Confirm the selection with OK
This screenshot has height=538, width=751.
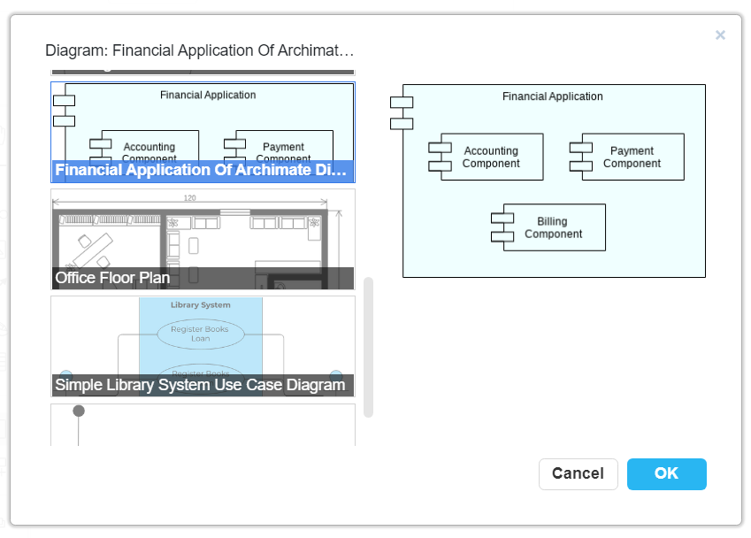(x=666, y=473)
